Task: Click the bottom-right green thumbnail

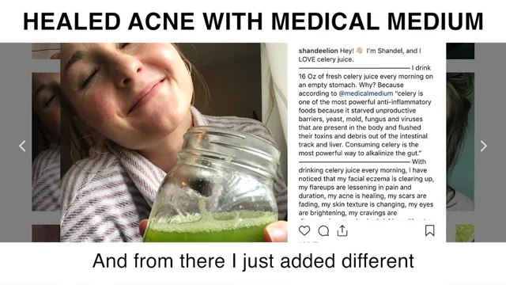Action: [x=465, y=234]
